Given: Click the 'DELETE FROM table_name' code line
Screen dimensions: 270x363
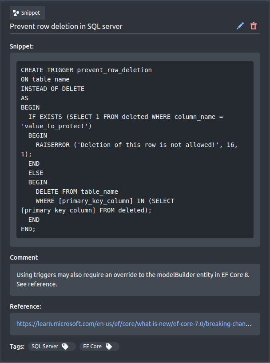Looking at the screenshot, I should click(x=77, y=192).
